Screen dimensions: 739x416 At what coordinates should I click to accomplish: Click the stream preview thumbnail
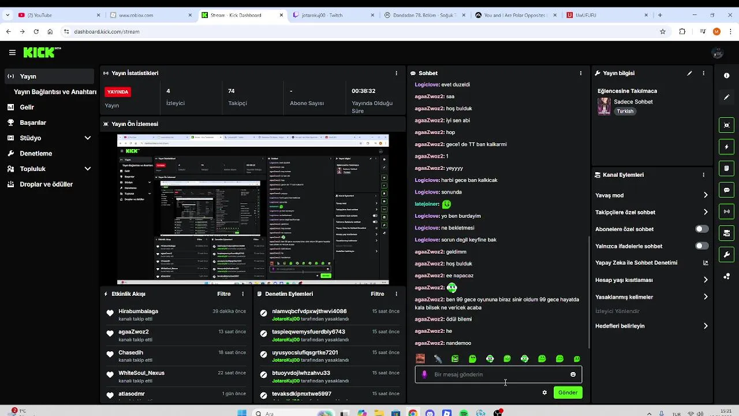click(x=253, y=209)
